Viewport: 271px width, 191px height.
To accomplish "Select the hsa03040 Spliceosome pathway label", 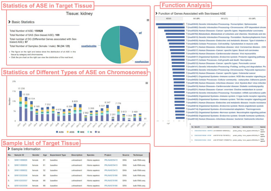I will 222,24.
